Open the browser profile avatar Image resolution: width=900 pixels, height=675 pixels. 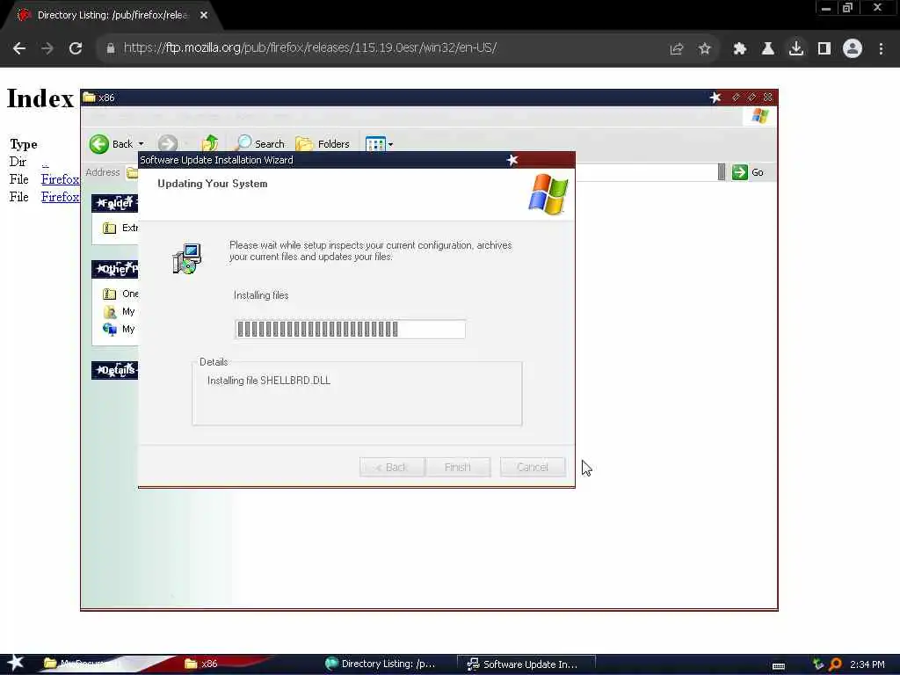(853, 49)
